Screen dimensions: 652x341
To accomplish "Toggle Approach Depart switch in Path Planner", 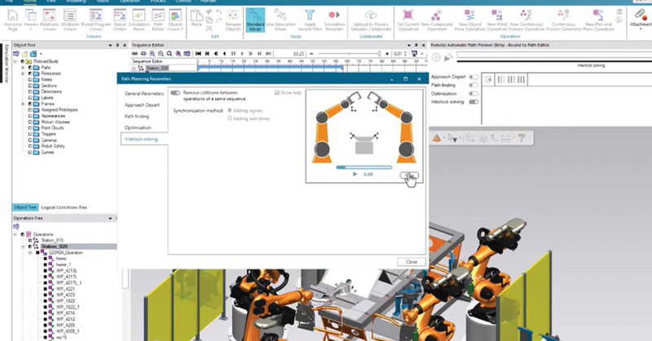I will click(474, 77).
